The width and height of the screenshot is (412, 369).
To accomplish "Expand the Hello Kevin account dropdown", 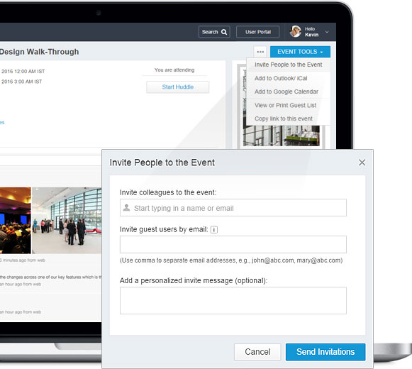I will click(x=327, y=32).
